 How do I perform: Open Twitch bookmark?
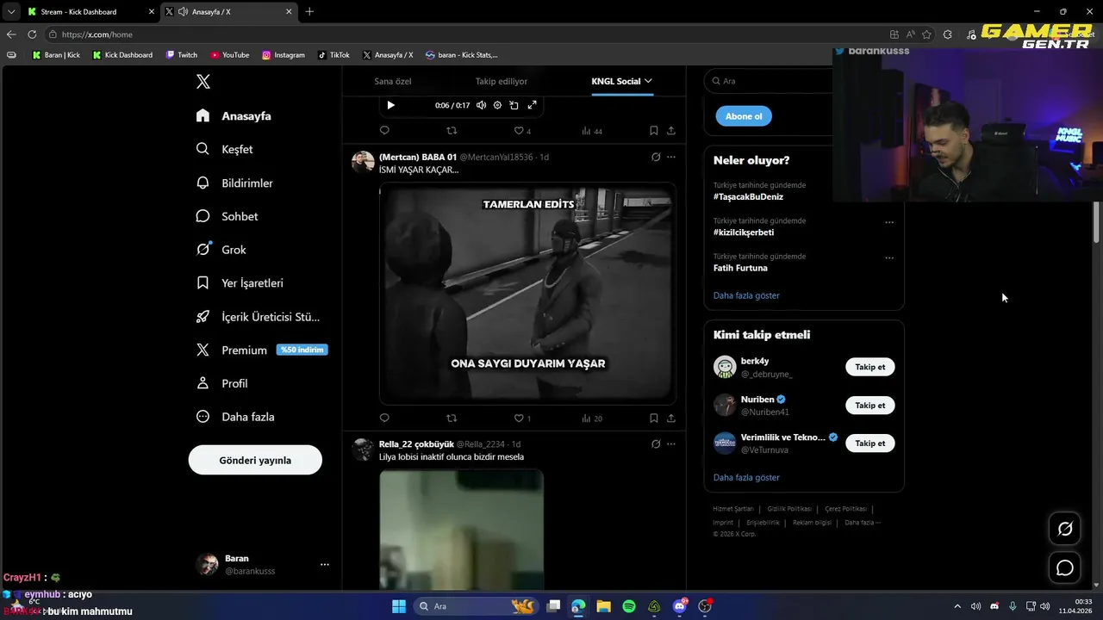coord(182,55)
